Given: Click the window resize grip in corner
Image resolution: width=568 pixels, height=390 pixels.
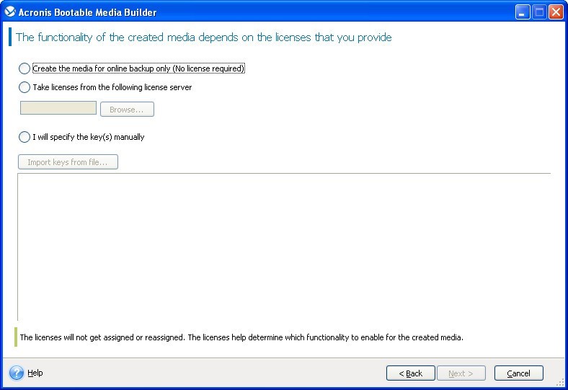Looking at the screenshot, I should (560, 382).
